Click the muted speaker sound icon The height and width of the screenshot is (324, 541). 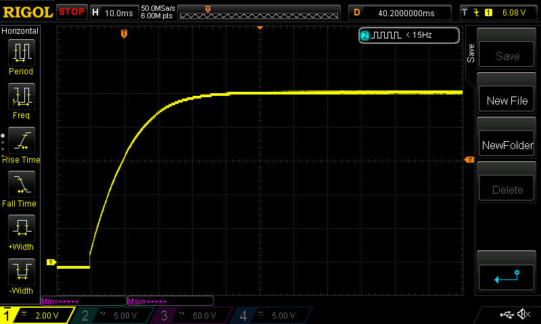coord(523,314)
